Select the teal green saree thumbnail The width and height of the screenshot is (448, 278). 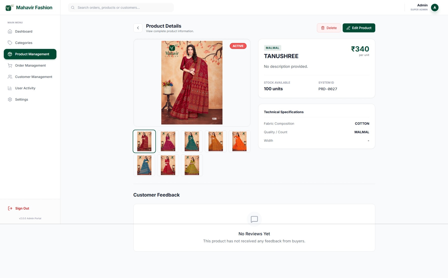point(192,141)
